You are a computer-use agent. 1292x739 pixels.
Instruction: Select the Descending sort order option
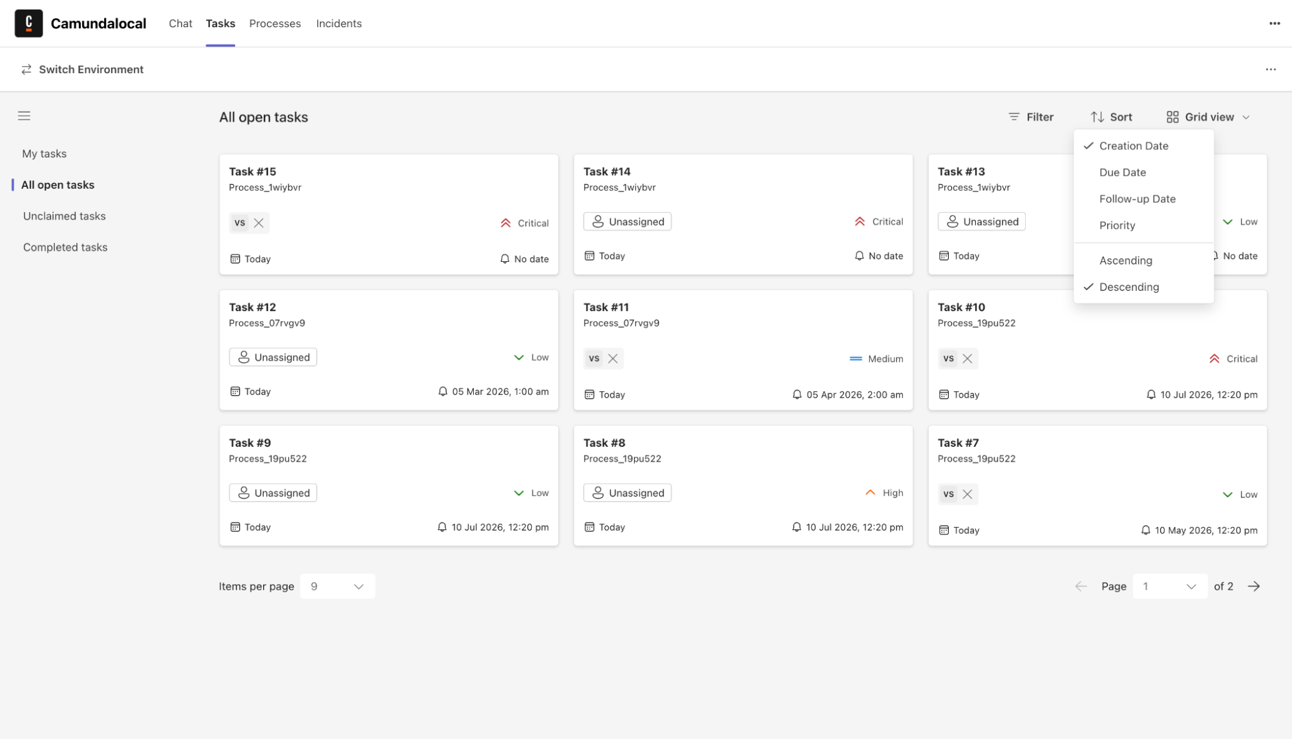(1128, 287)
